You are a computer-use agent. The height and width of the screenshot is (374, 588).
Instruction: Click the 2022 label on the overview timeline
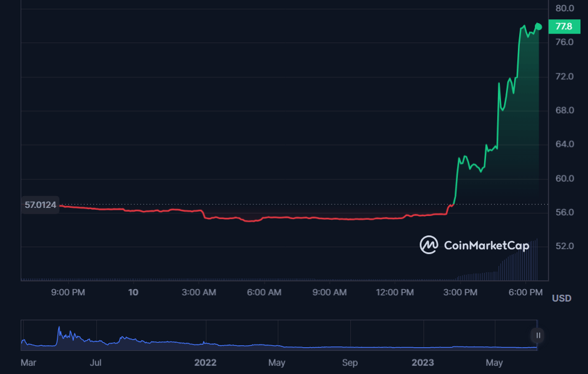click(x=205, y=363)
